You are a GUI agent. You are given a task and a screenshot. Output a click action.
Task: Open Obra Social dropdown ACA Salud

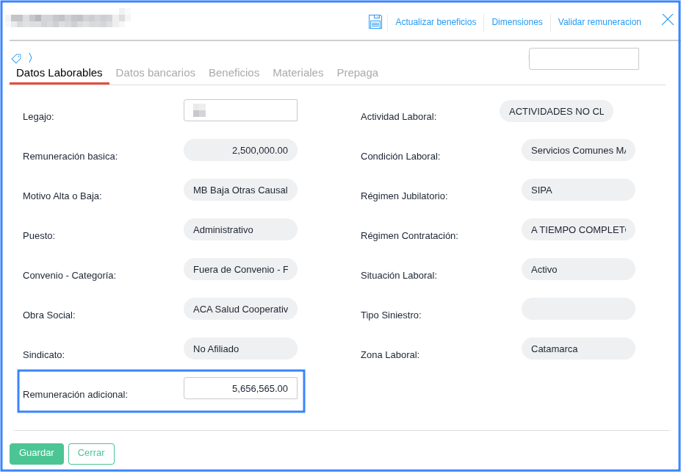(241, 309)
